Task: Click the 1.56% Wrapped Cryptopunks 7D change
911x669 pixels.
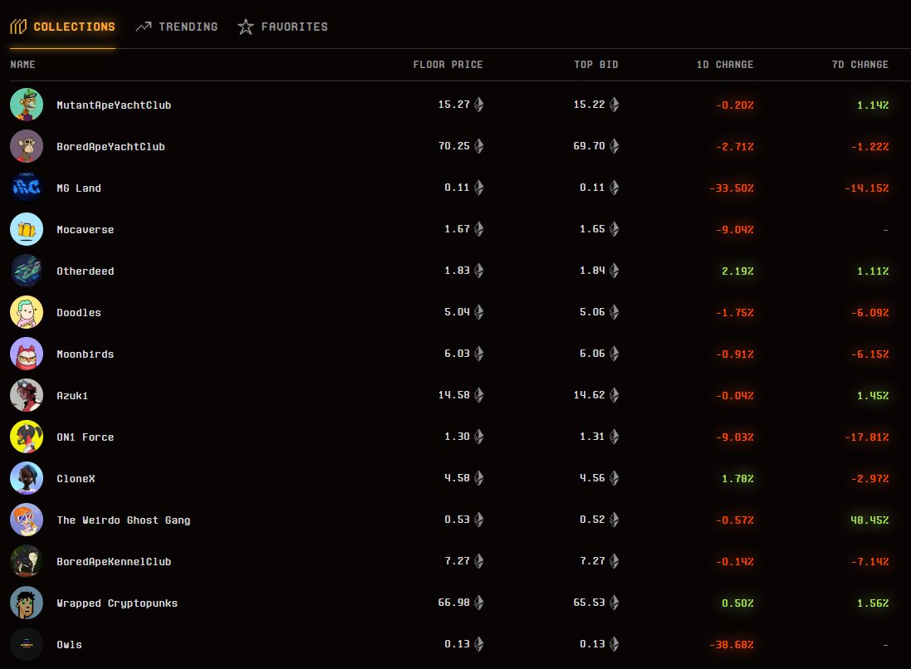Action: point(873,603)
